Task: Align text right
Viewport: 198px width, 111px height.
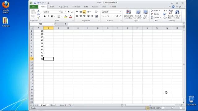Action: 84,16
